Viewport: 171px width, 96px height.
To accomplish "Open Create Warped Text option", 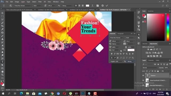I will click(x=92, y=6).
